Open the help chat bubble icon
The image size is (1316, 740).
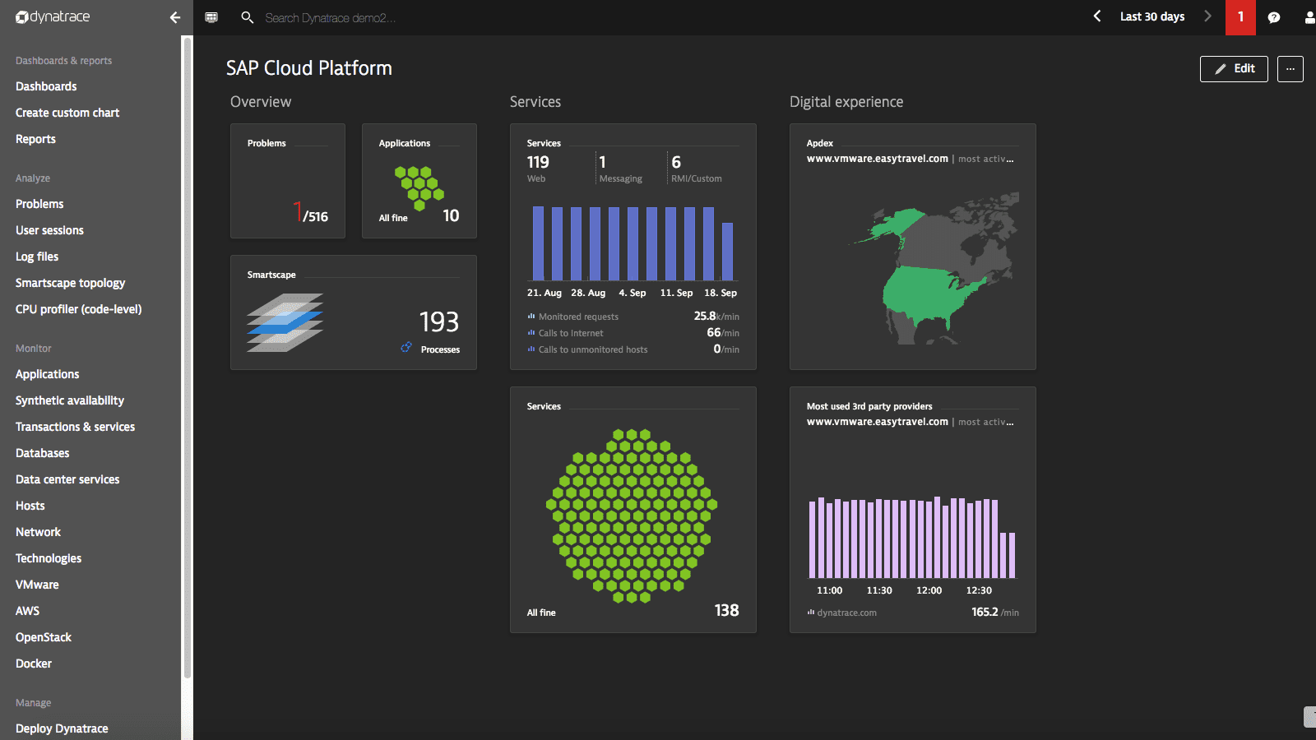coord(1274,17)
